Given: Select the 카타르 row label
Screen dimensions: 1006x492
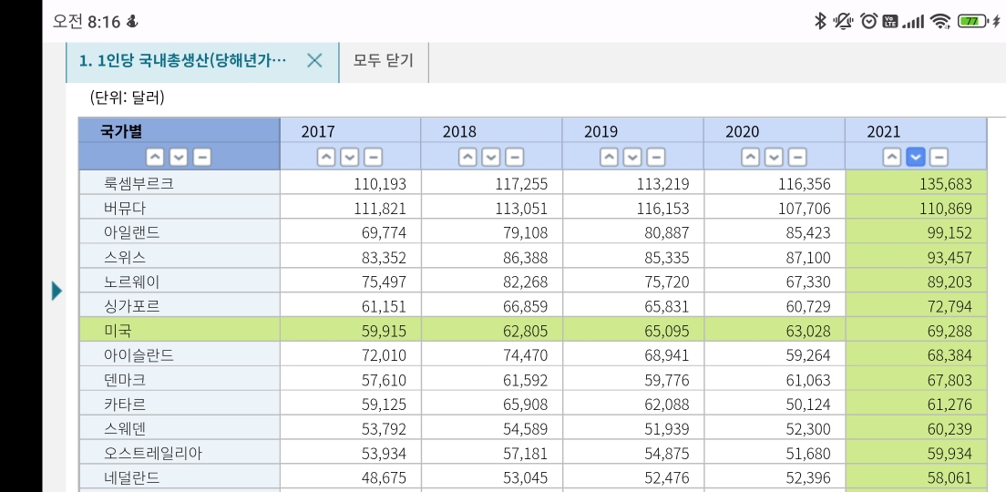Looking at the screenshot, I should pos(180,405).
